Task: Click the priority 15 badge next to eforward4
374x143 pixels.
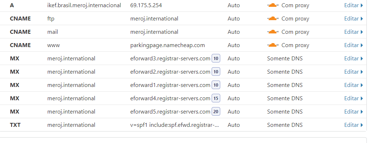Action: pyautogui.click(x=216, y=98)
